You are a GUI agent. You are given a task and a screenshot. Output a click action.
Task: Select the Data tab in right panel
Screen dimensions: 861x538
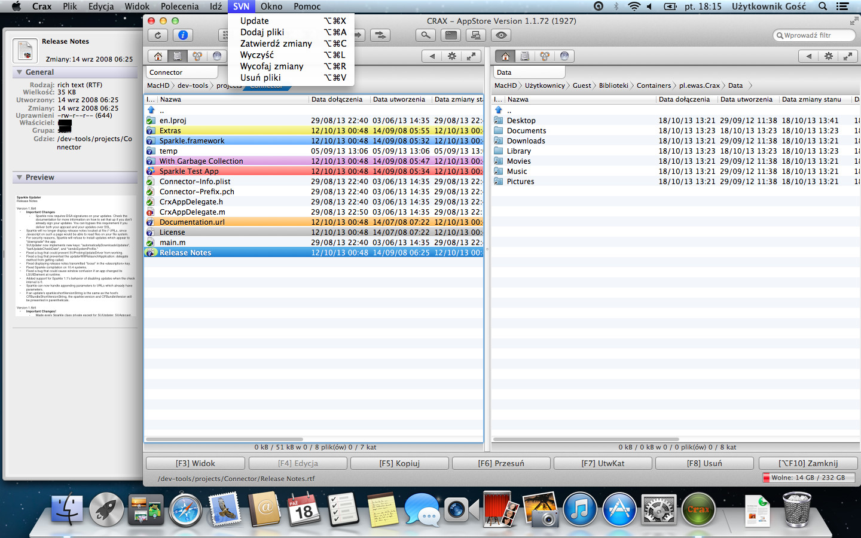coord(529,72)
